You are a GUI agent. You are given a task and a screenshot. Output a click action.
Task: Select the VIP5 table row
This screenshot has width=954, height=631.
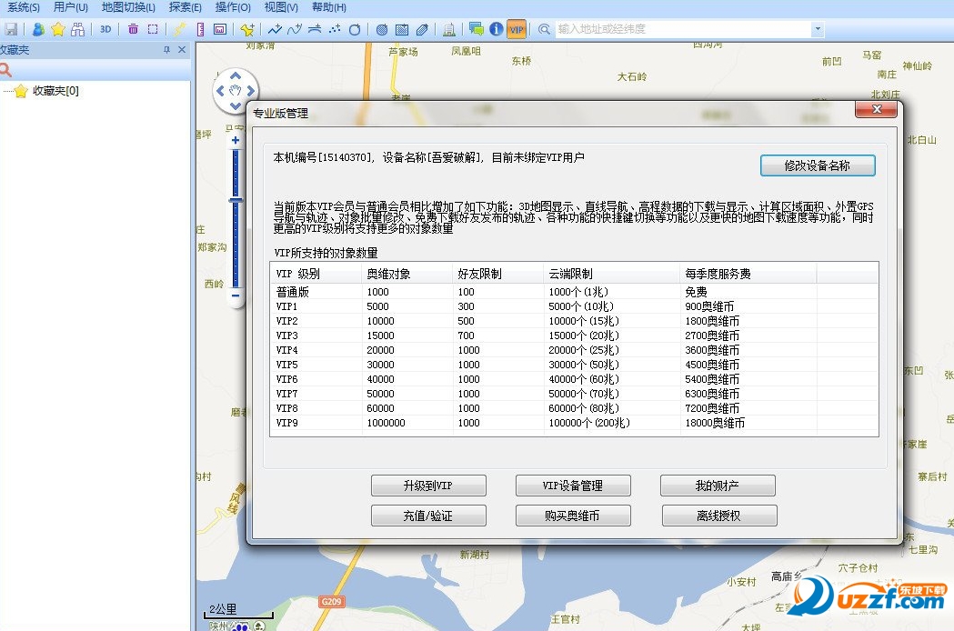575,365
